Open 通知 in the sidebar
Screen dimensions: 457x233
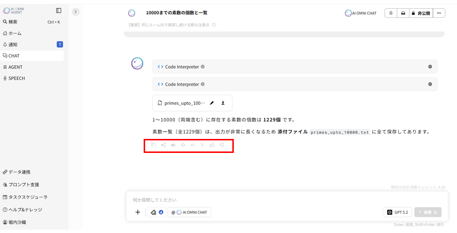click(x=32, y=44)
